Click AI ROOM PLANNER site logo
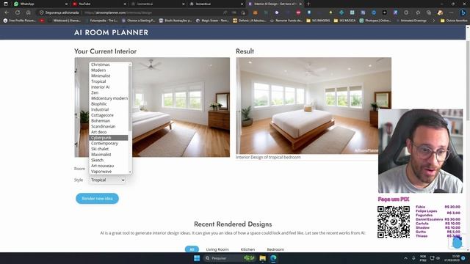The width and height of the screenshot is (470, 264). click(x=111, y=32)
